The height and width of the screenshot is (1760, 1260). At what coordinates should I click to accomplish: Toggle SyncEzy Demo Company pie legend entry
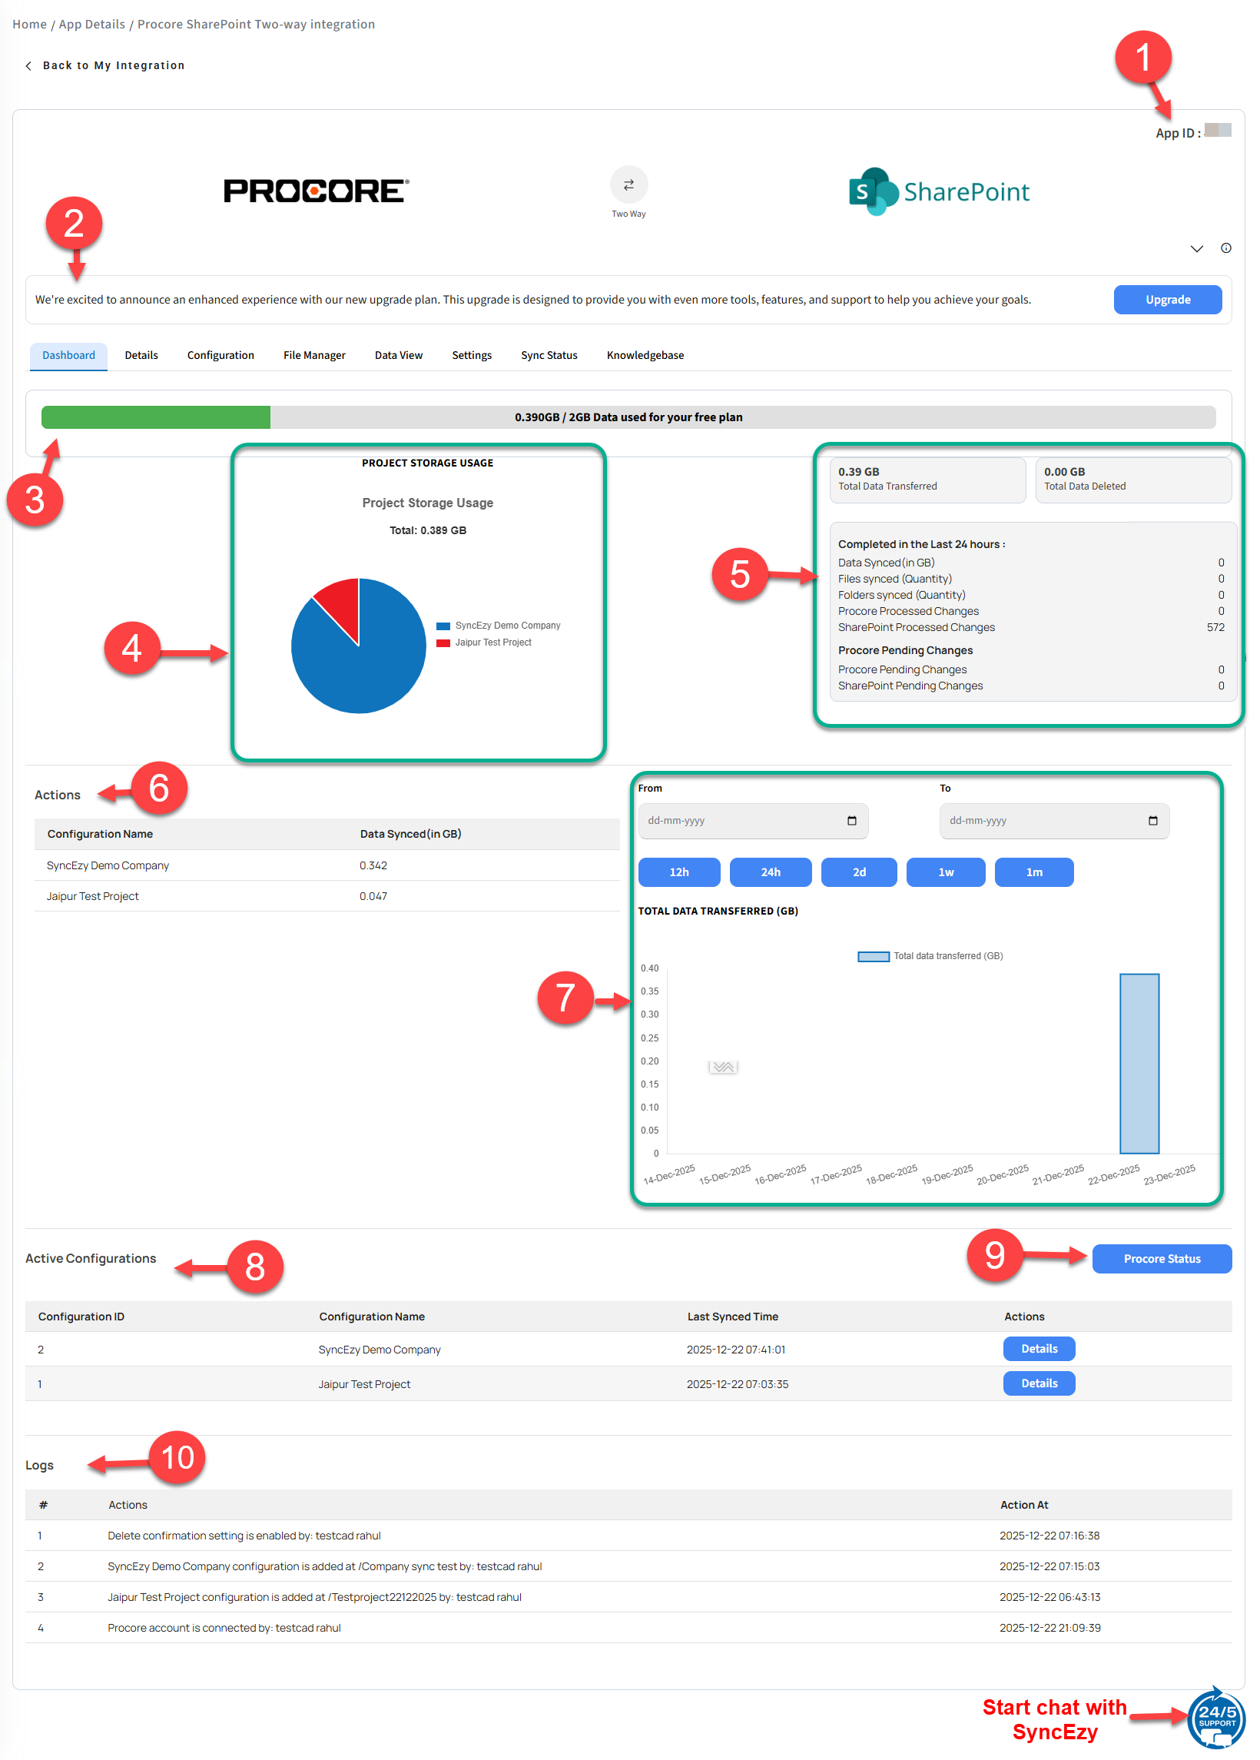point(499,626)
